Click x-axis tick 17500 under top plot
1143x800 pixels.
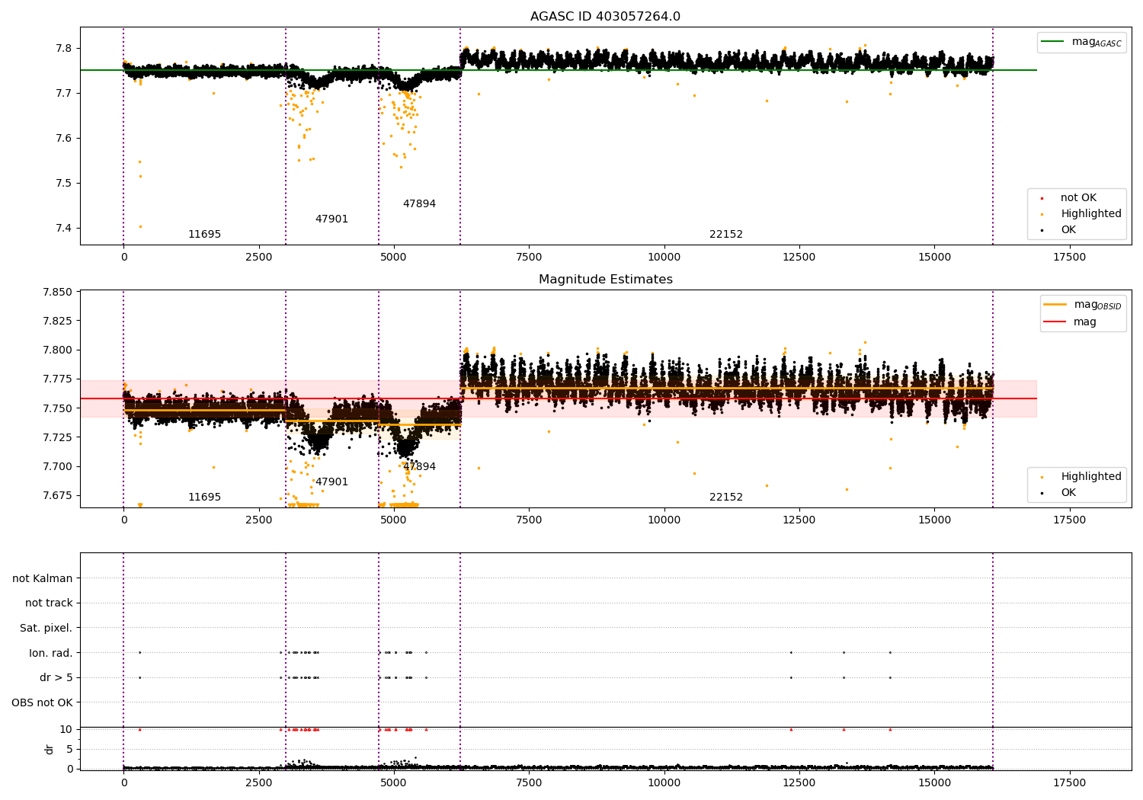tap(1069, 258)
